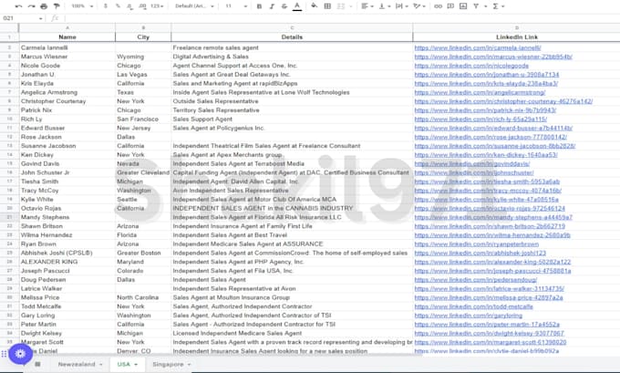
Task: Toggle bold formatting
Action: [259, 6]
